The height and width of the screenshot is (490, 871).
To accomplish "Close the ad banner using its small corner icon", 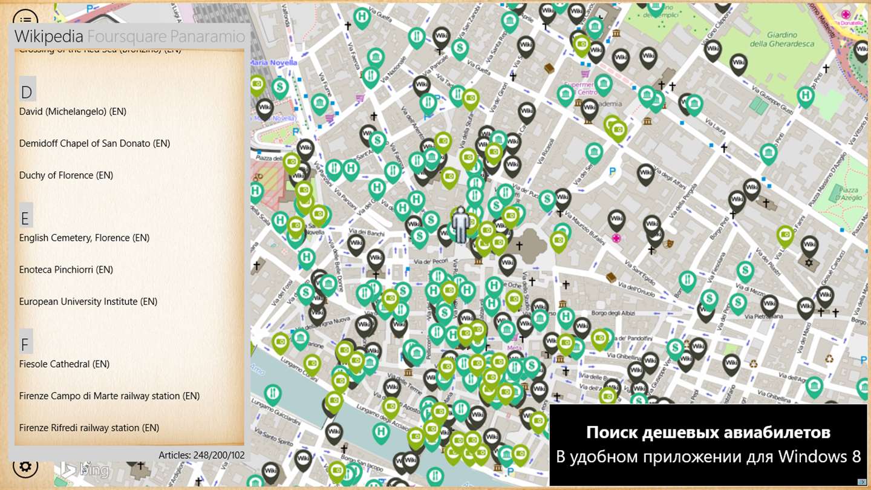I will click(861, 482).
